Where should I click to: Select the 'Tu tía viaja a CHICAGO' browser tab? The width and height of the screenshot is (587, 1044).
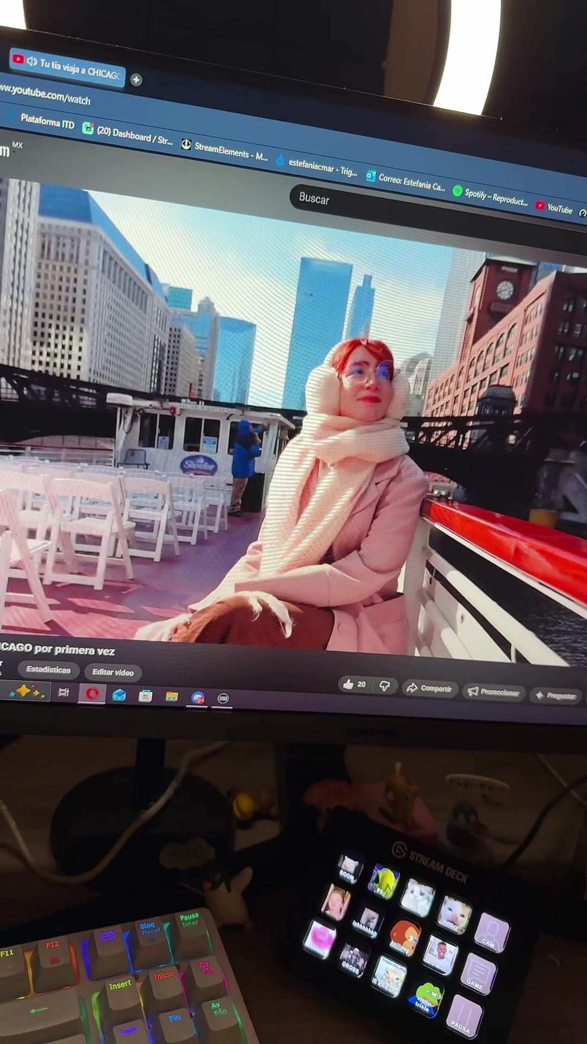pyautogui.click(x=66, y=68)
